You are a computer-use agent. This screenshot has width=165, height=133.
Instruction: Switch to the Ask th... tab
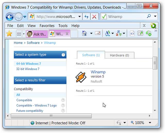click(x=37, y=34)
